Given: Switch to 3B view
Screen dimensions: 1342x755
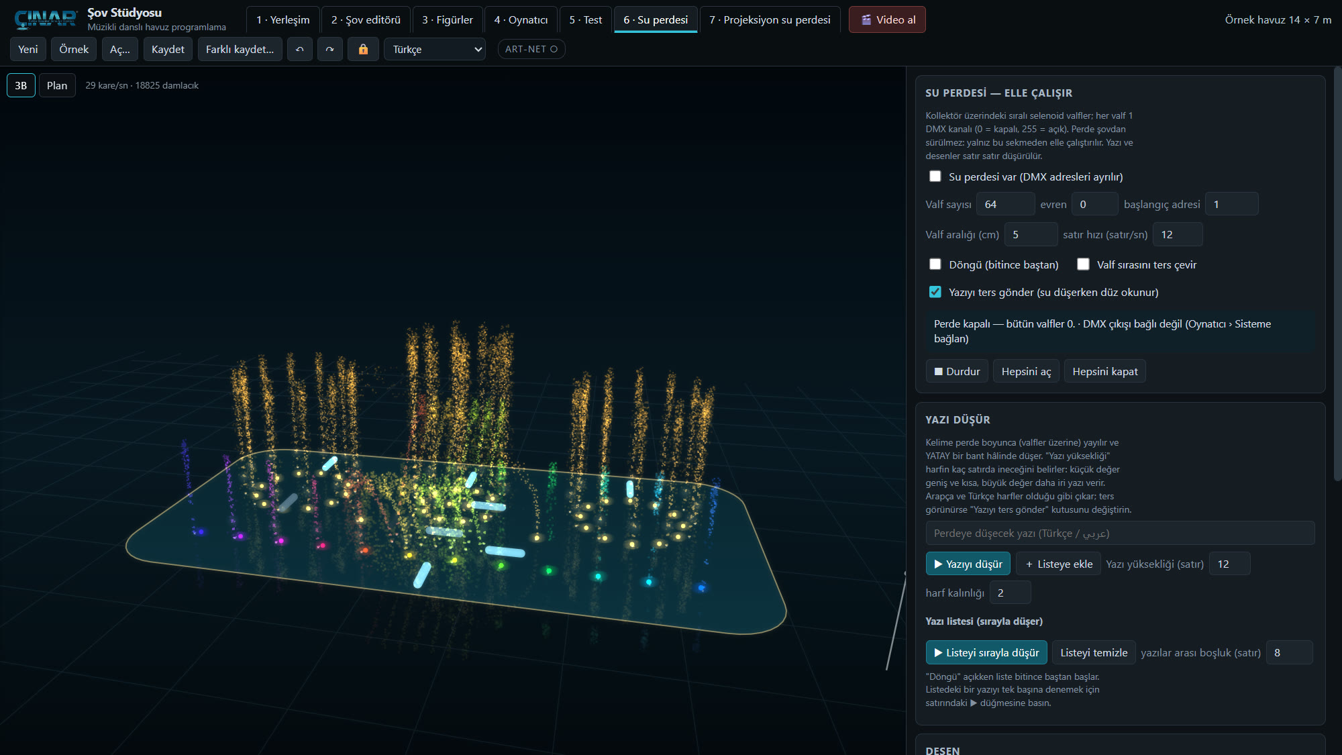Looking at the screenshot, I should click(21, 85).
